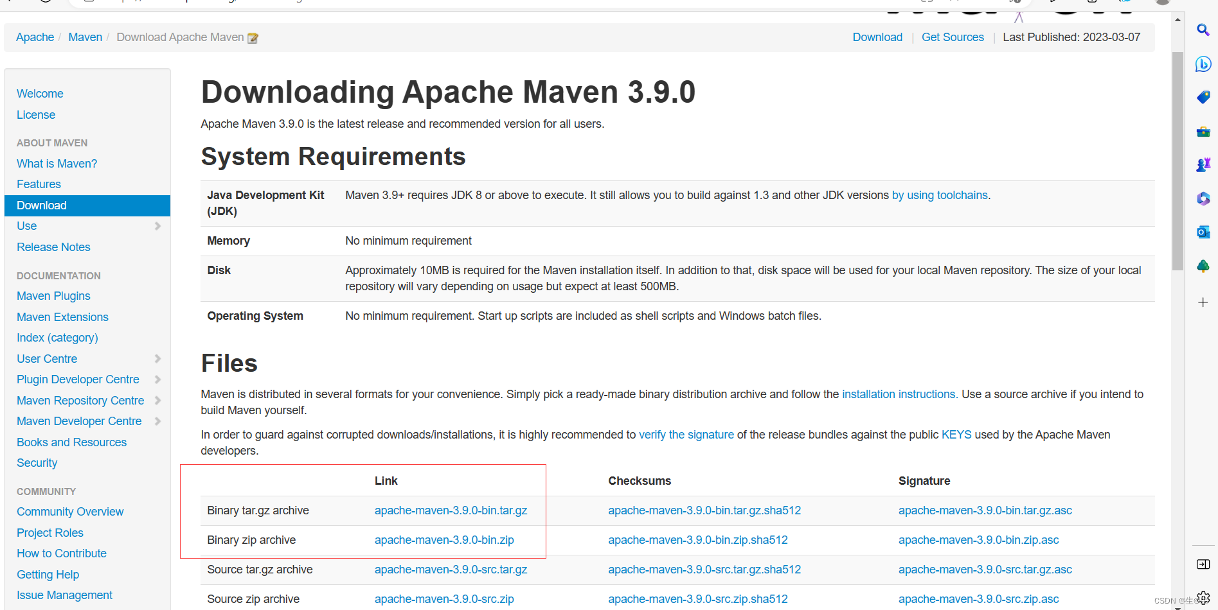
Task: Expand the User Centre submenu arrow
Action: click(x=157, y=359)
